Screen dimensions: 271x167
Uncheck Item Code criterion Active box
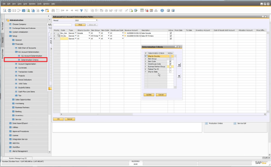pyautogui.click(x=170, y=61)
